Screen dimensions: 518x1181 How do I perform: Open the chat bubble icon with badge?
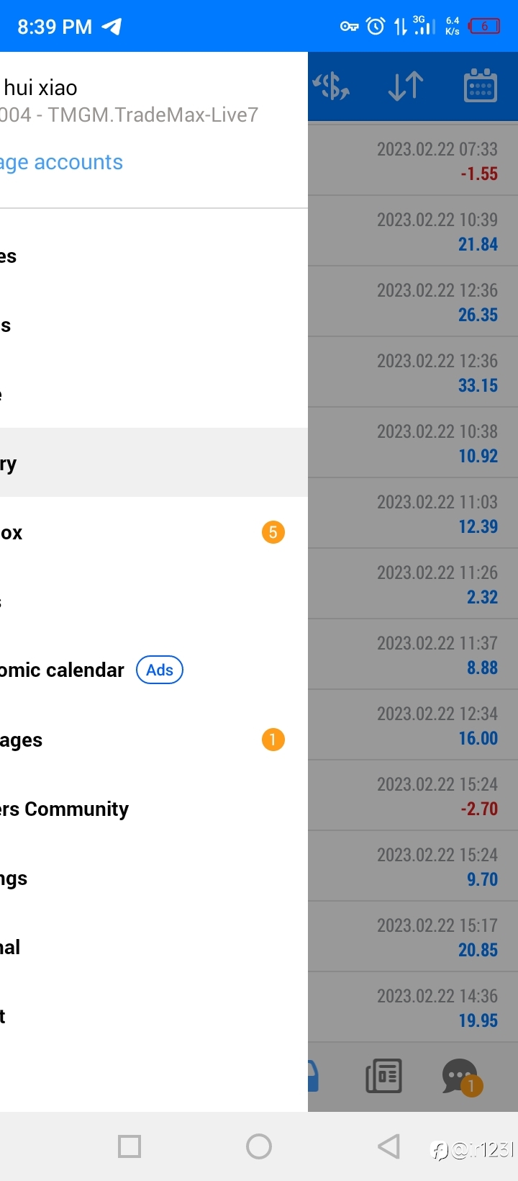click(x=461, y=1077)
